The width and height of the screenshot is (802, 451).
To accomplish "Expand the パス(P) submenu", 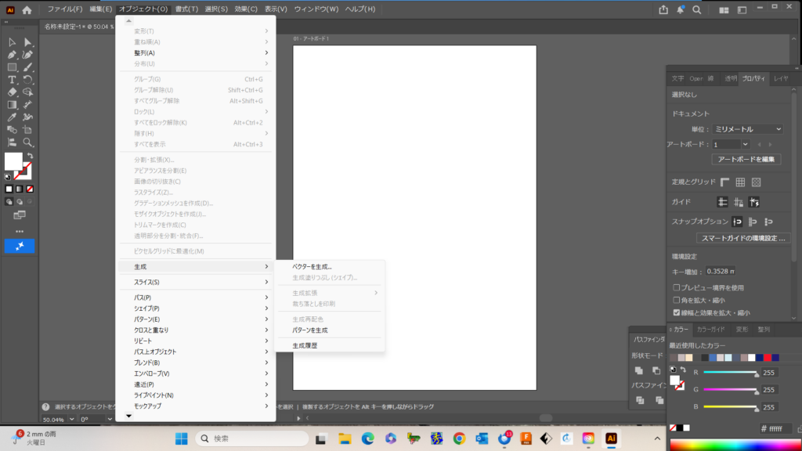I will (196, 298).
